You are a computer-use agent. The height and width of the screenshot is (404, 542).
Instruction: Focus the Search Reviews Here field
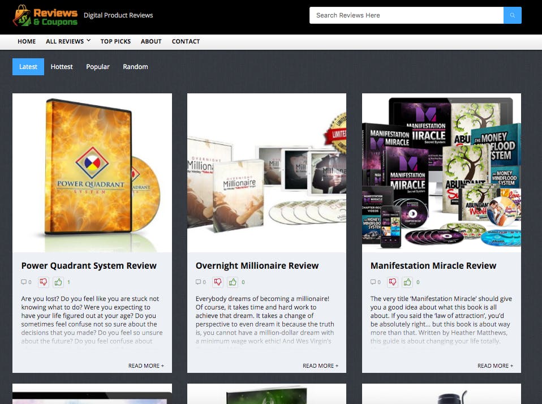406,15
